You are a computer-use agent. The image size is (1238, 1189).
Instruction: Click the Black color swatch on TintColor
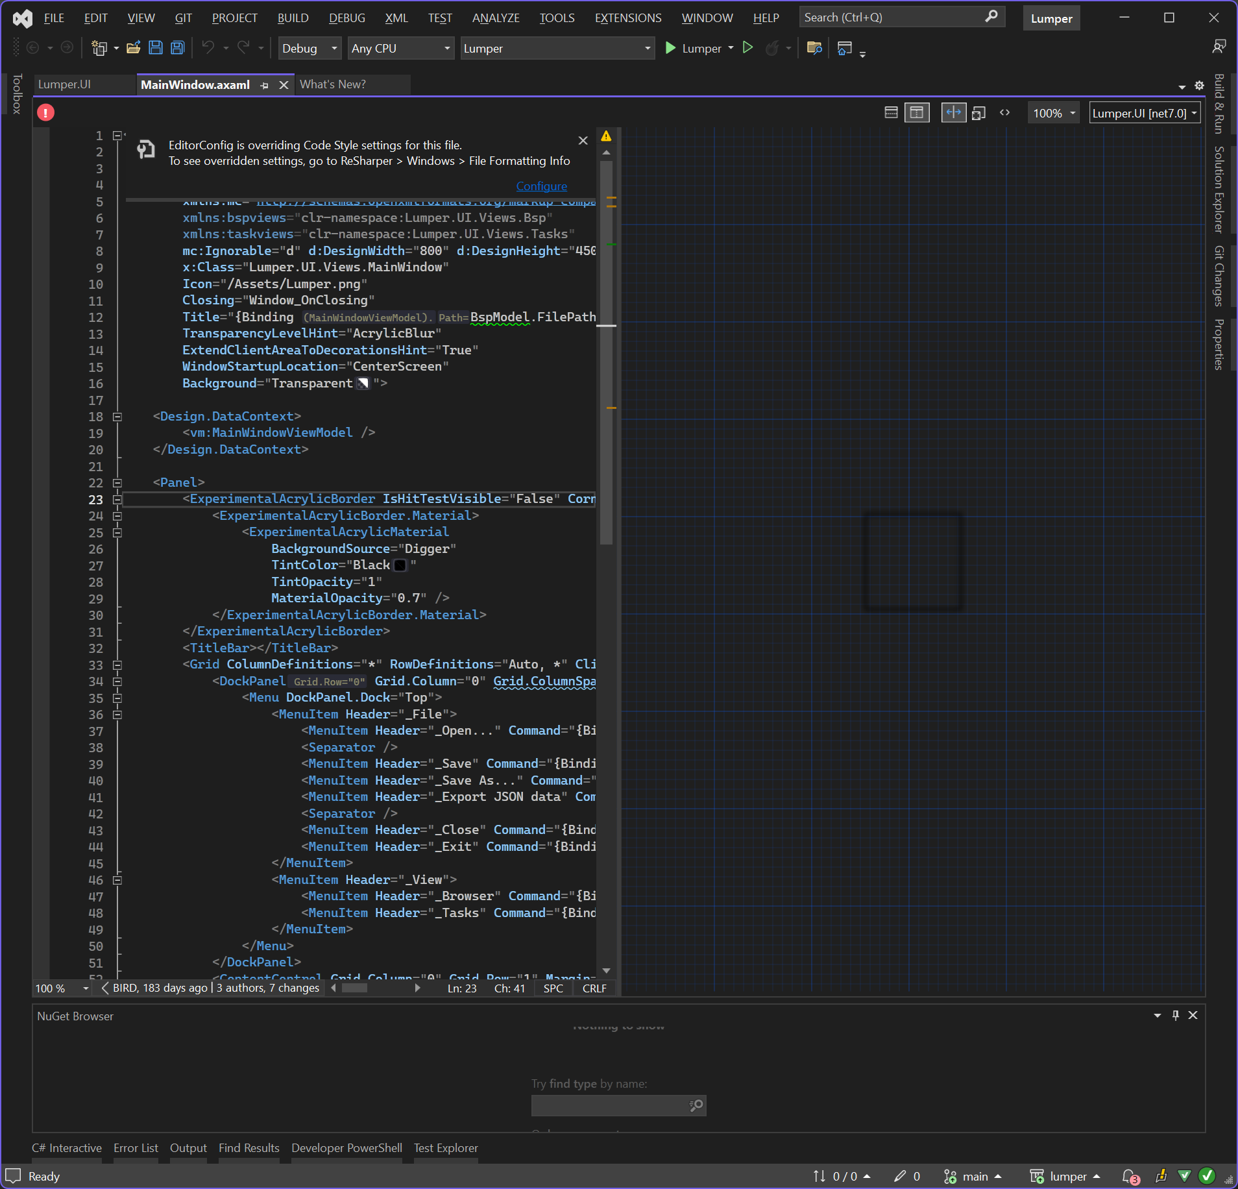(400, 565)
